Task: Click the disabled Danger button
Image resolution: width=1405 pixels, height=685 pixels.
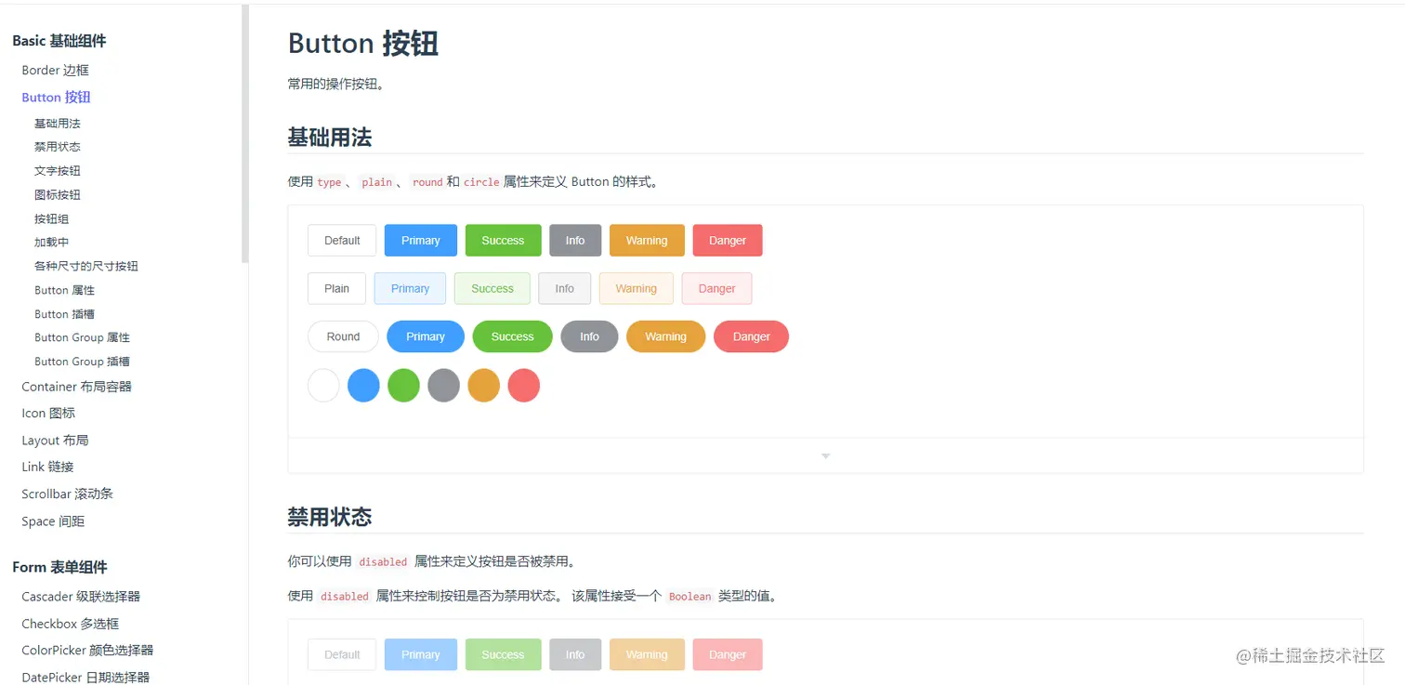Action: [728, 654]
